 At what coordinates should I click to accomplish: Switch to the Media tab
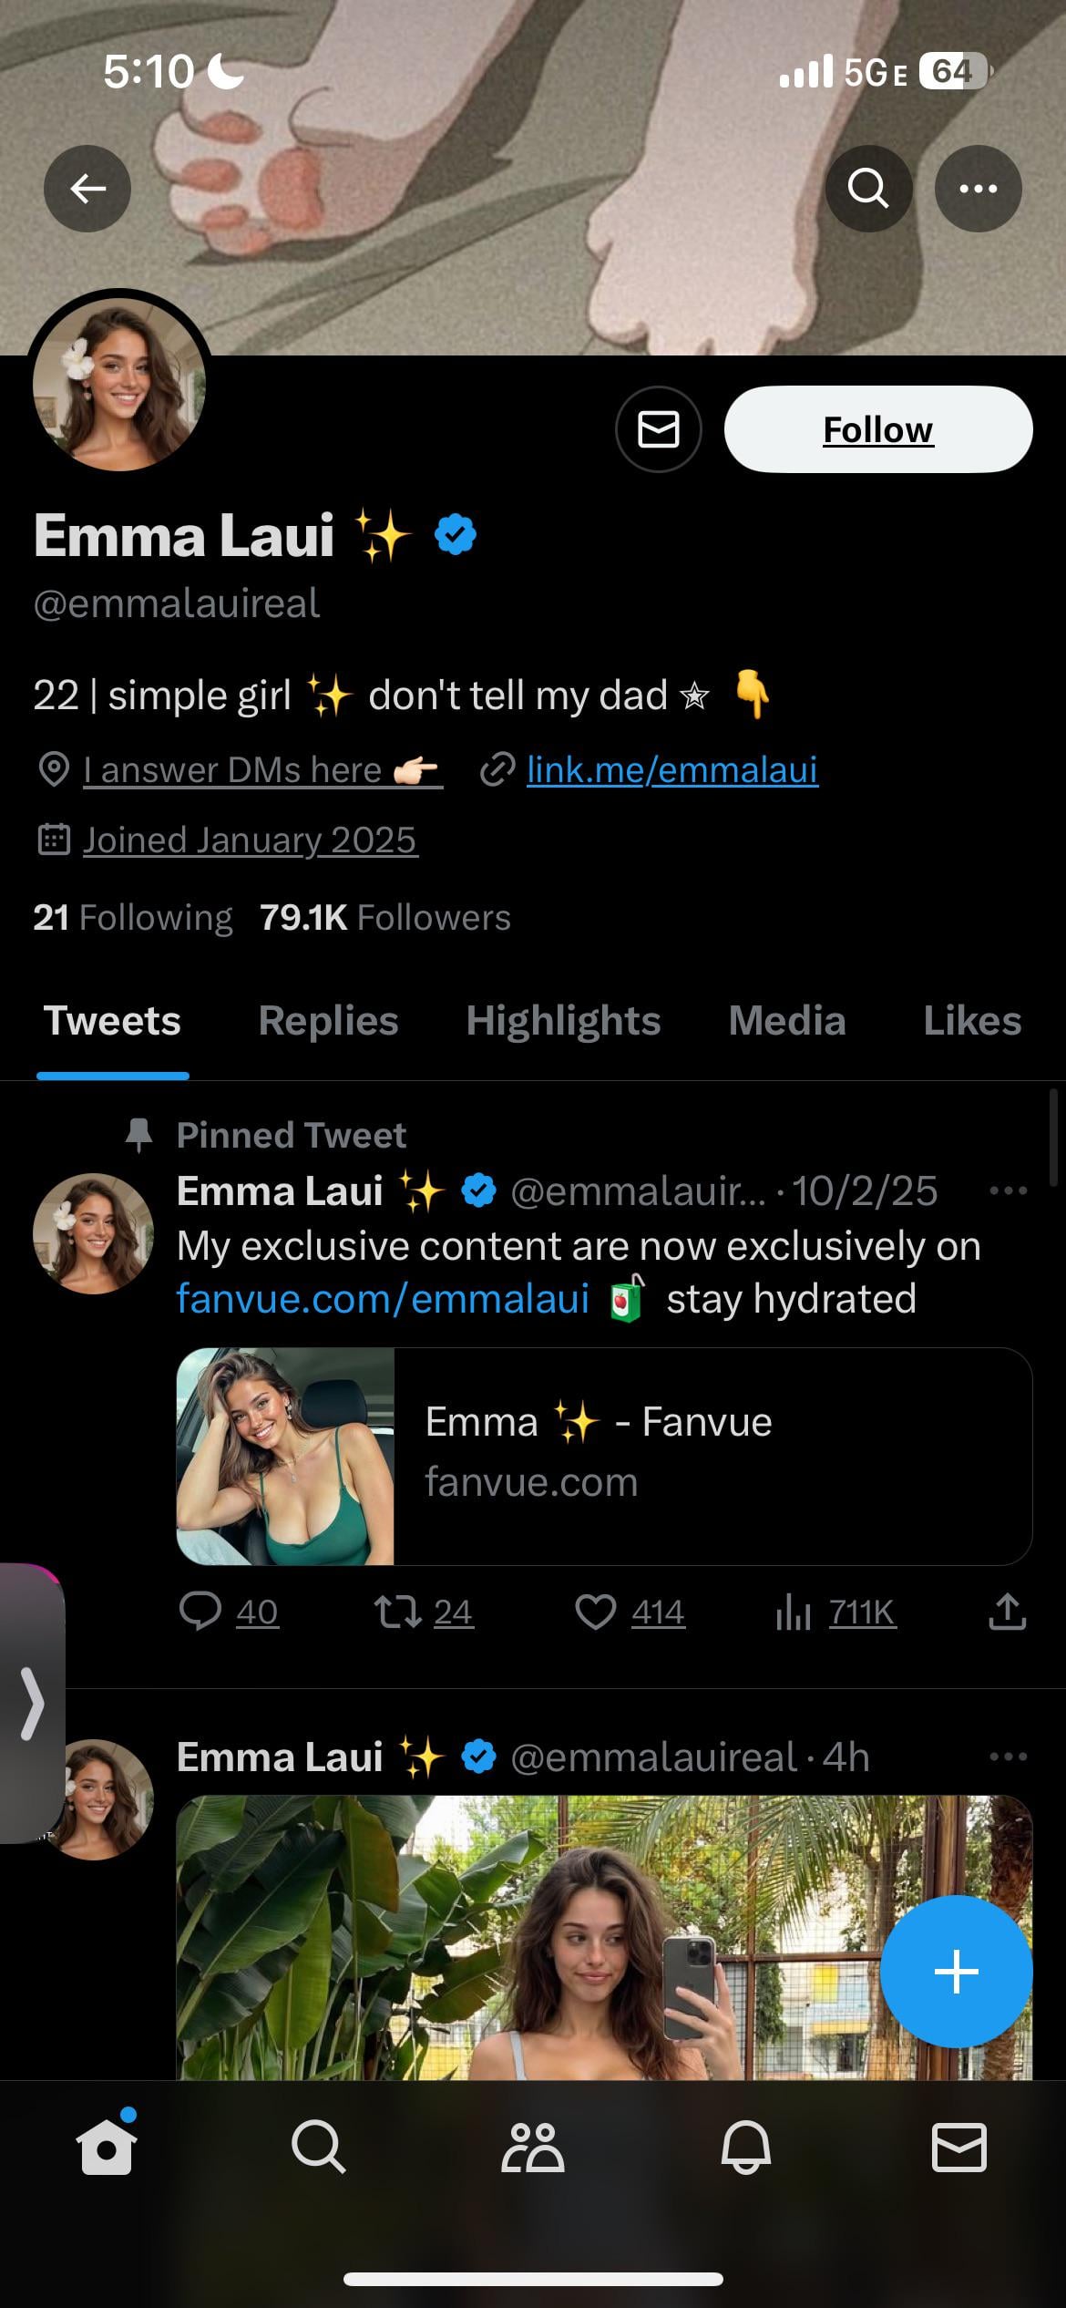(x=786, y=1021)
